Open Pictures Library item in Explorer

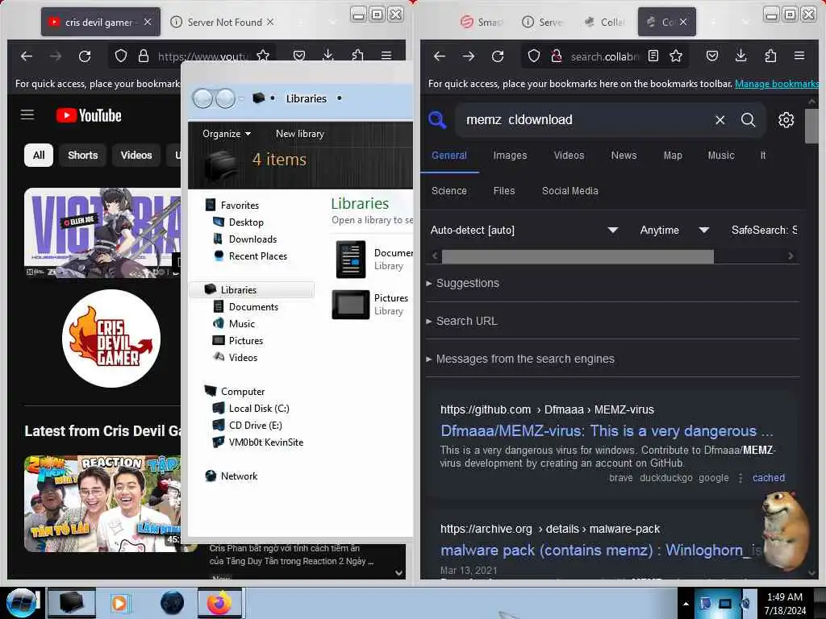371,304
